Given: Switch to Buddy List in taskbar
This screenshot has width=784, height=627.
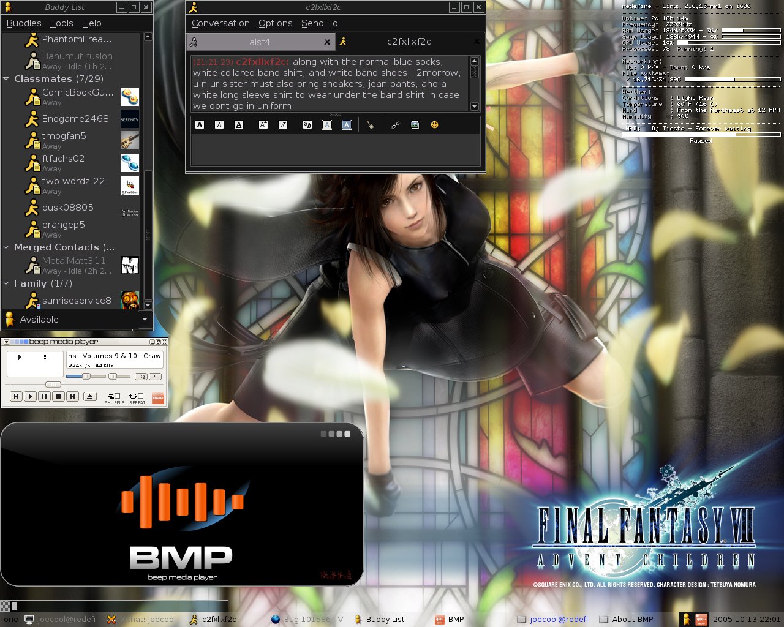Looking at the screenshot, I should (x=380, y=620).
